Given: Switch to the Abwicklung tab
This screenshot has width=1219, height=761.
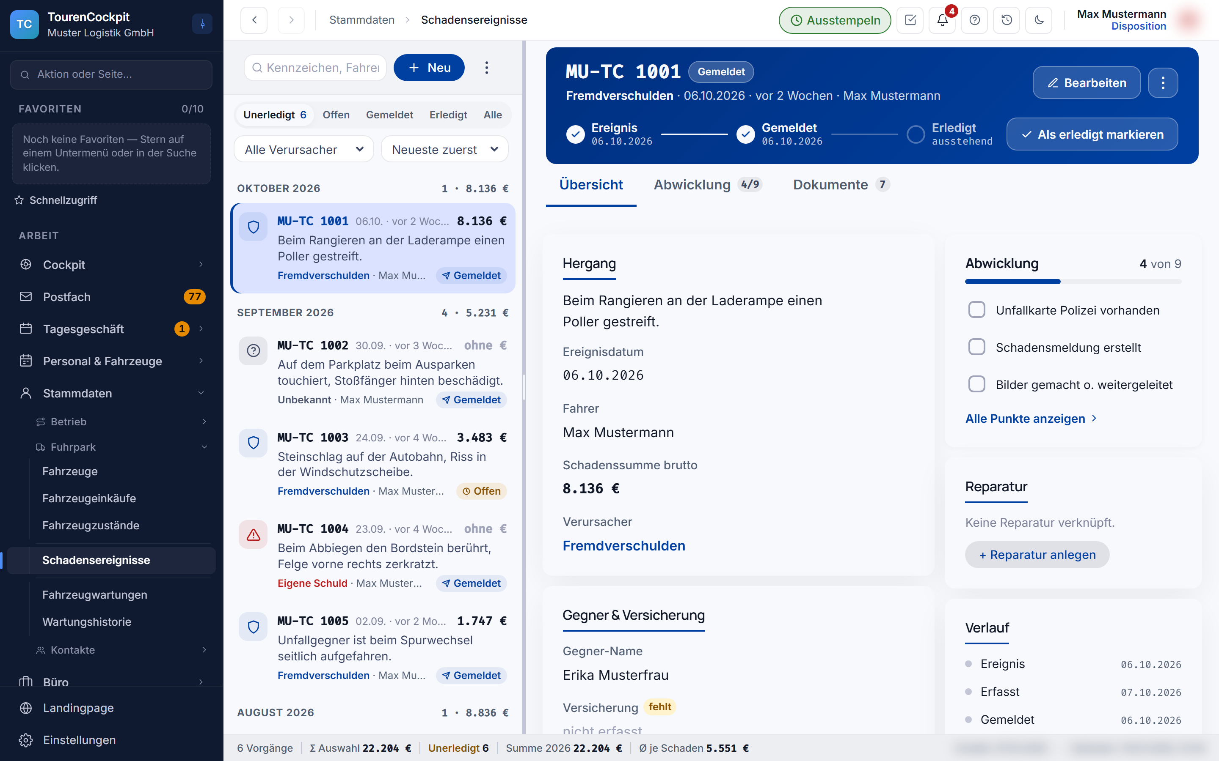Looking at the screenshot, I should tap(707, 185).
